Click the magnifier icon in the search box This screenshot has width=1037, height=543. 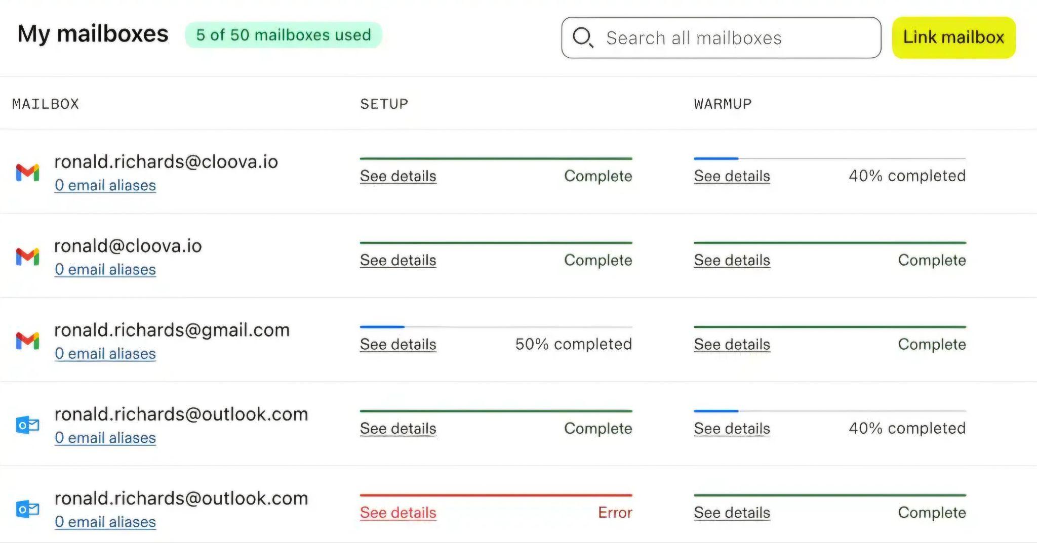click(583, 37)
